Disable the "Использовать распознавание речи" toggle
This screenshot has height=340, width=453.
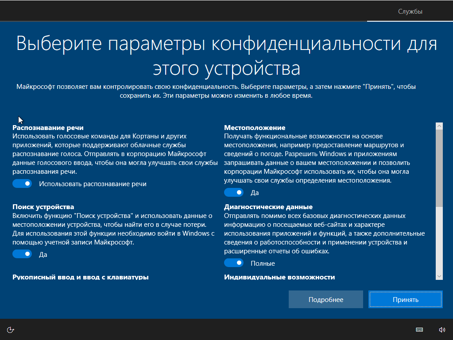point(22,183)
